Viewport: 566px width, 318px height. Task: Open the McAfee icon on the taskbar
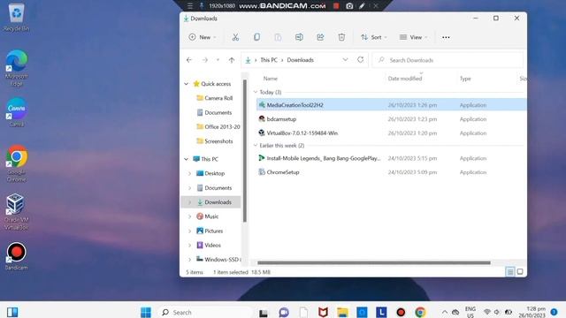coord(323,312)
